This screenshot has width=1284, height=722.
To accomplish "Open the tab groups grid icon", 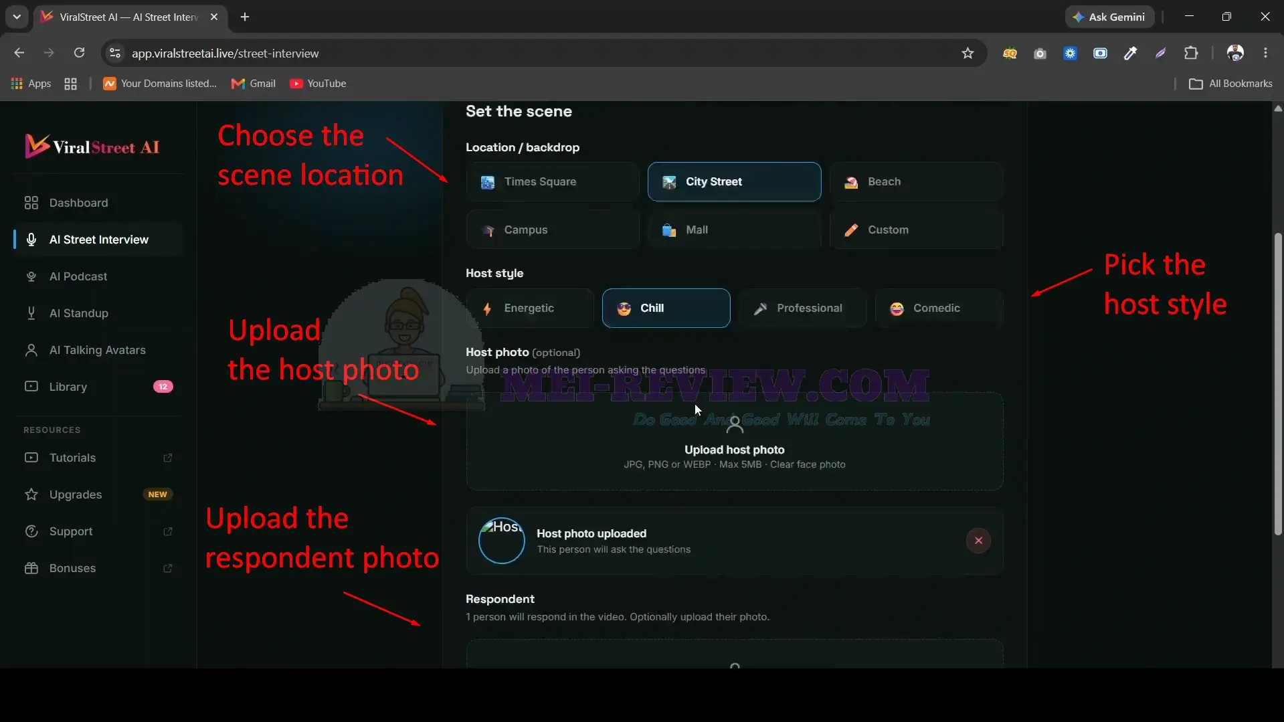I will [70, 84].
